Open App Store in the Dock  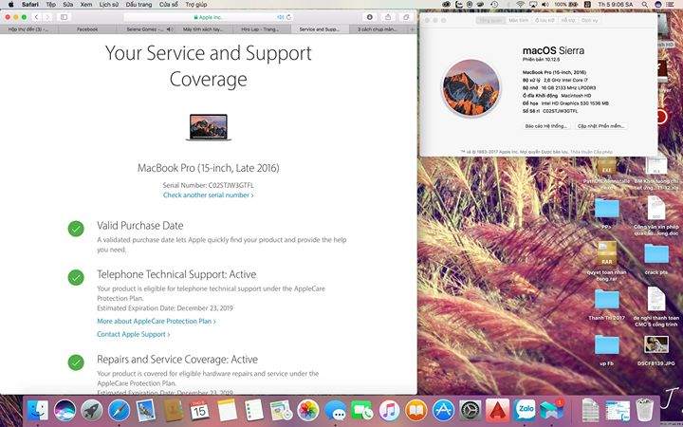[443, 411]
